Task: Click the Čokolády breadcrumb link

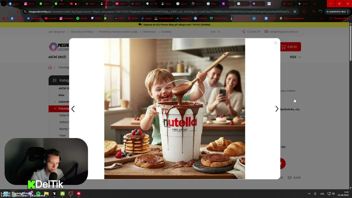Action: click(x=64, y=67)
